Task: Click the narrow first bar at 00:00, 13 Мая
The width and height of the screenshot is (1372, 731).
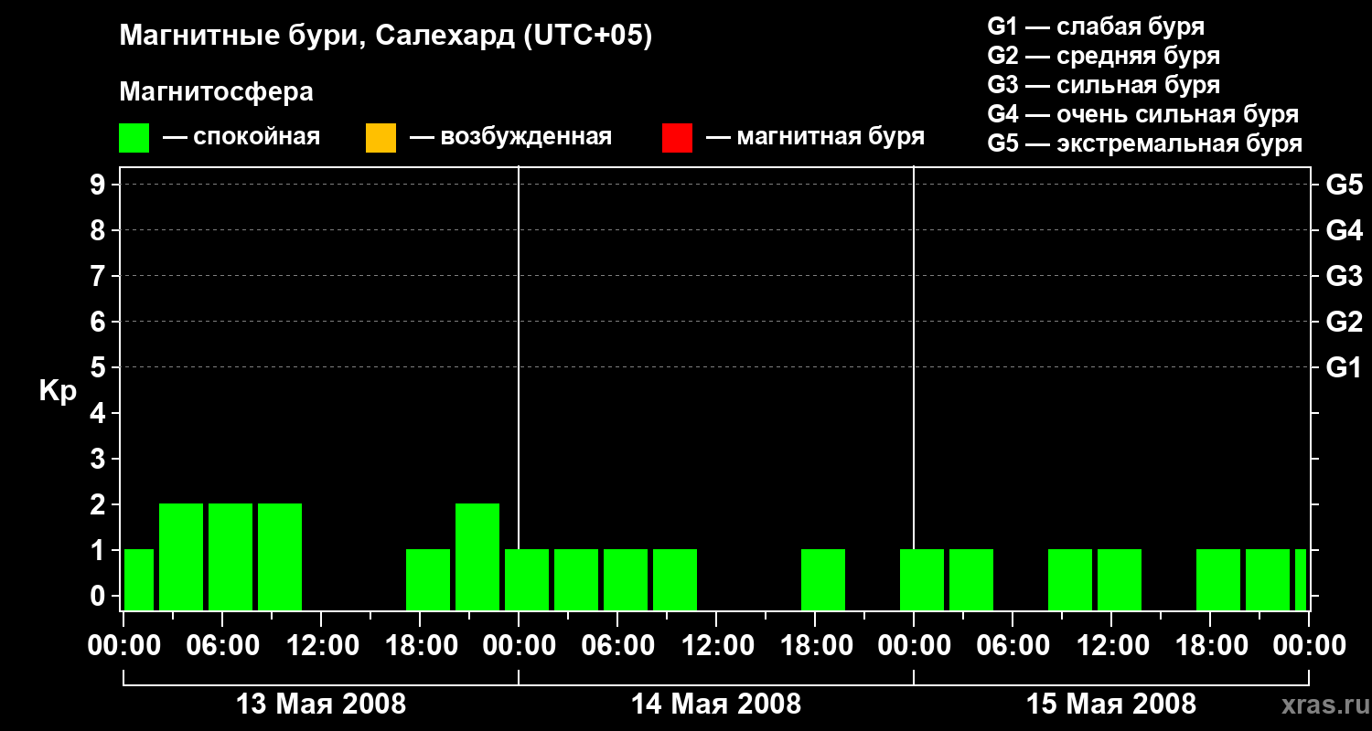Action: coord(139,579)
